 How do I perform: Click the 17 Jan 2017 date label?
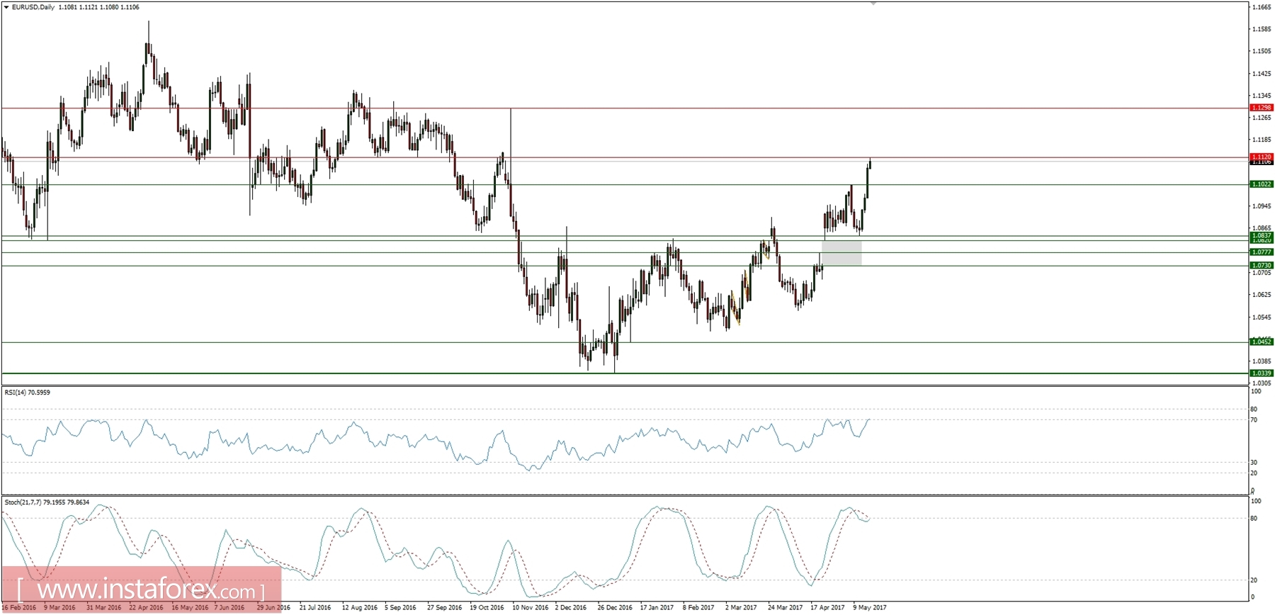[x=657, y=608]
